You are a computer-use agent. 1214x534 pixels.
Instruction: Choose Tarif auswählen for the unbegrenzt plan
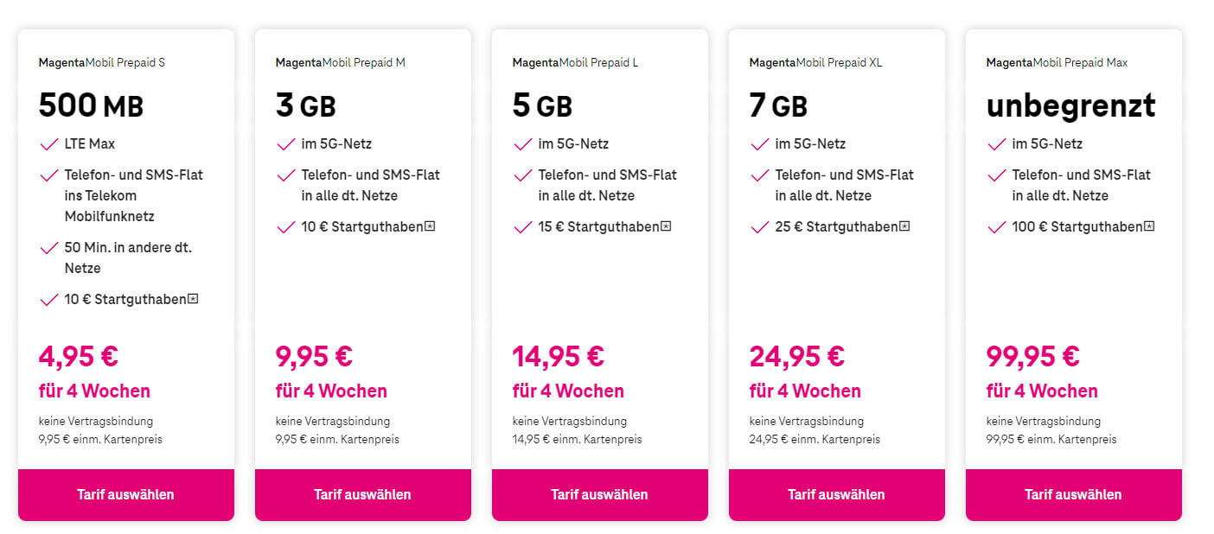click(1073, 495)
